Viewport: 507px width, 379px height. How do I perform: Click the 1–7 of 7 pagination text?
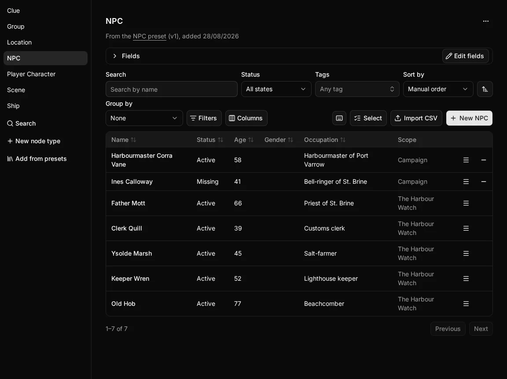[x=116, y=329]
